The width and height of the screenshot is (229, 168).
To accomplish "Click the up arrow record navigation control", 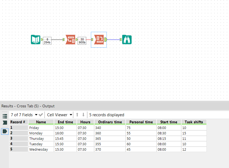I will [78, 115].
